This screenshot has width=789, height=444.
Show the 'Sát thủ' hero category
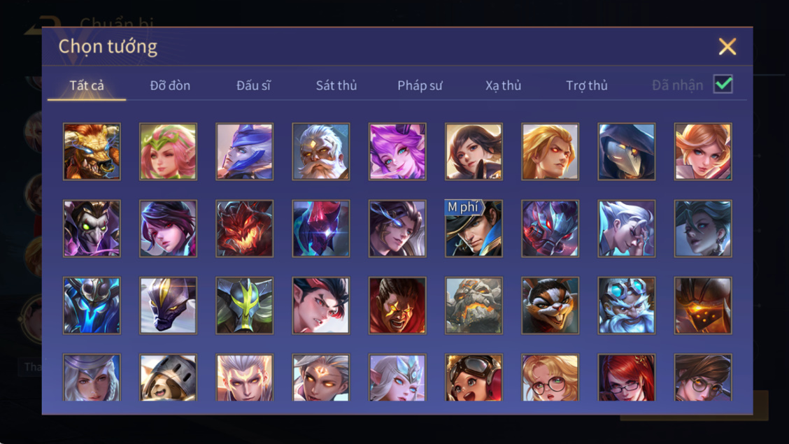point(336,85)
